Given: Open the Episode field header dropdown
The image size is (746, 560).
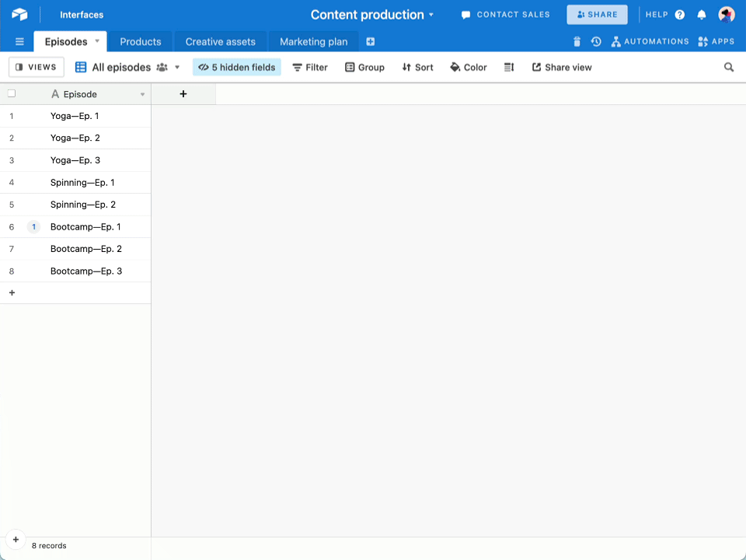Looking at the screenshot, I should pyautogui.click(x=142, y=94).
